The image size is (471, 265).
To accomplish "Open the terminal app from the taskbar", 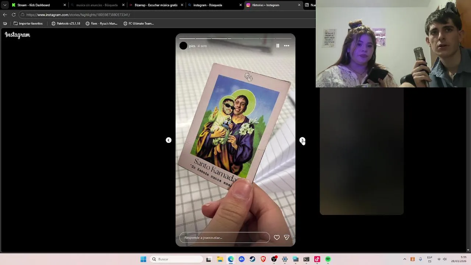I will tap(306, 259).
